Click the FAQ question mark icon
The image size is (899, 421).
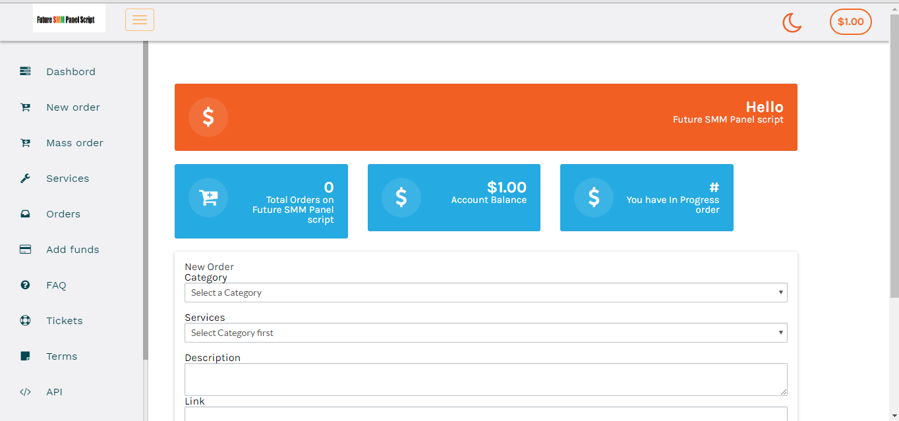coord(25,285)
